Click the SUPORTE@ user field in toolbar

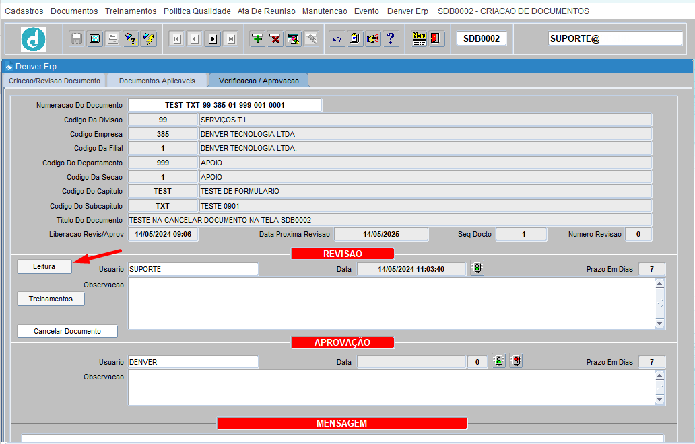click(x=616, y=38)
